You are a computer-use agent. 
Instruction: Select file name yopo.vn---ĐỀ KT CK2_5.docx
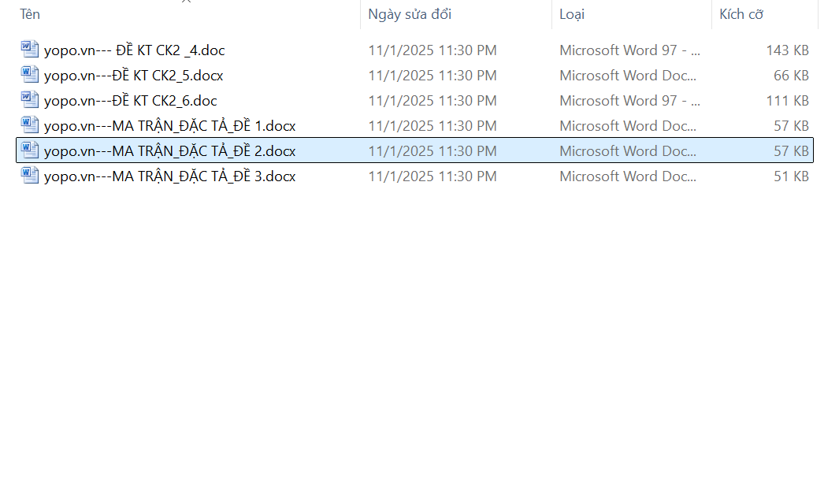coord(133,76)
